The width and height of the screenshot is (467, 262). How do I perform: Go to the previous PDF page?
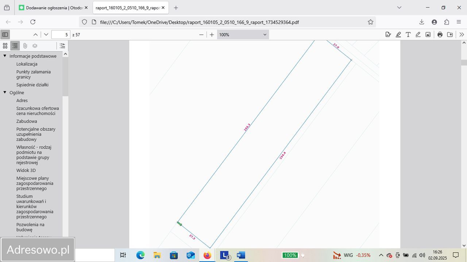pyautogui.click(x=35, y=35)
